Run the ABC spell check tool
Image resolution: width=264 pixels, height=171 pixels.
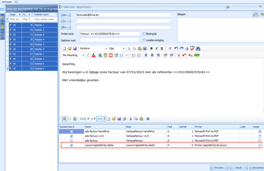pos(192,48)
